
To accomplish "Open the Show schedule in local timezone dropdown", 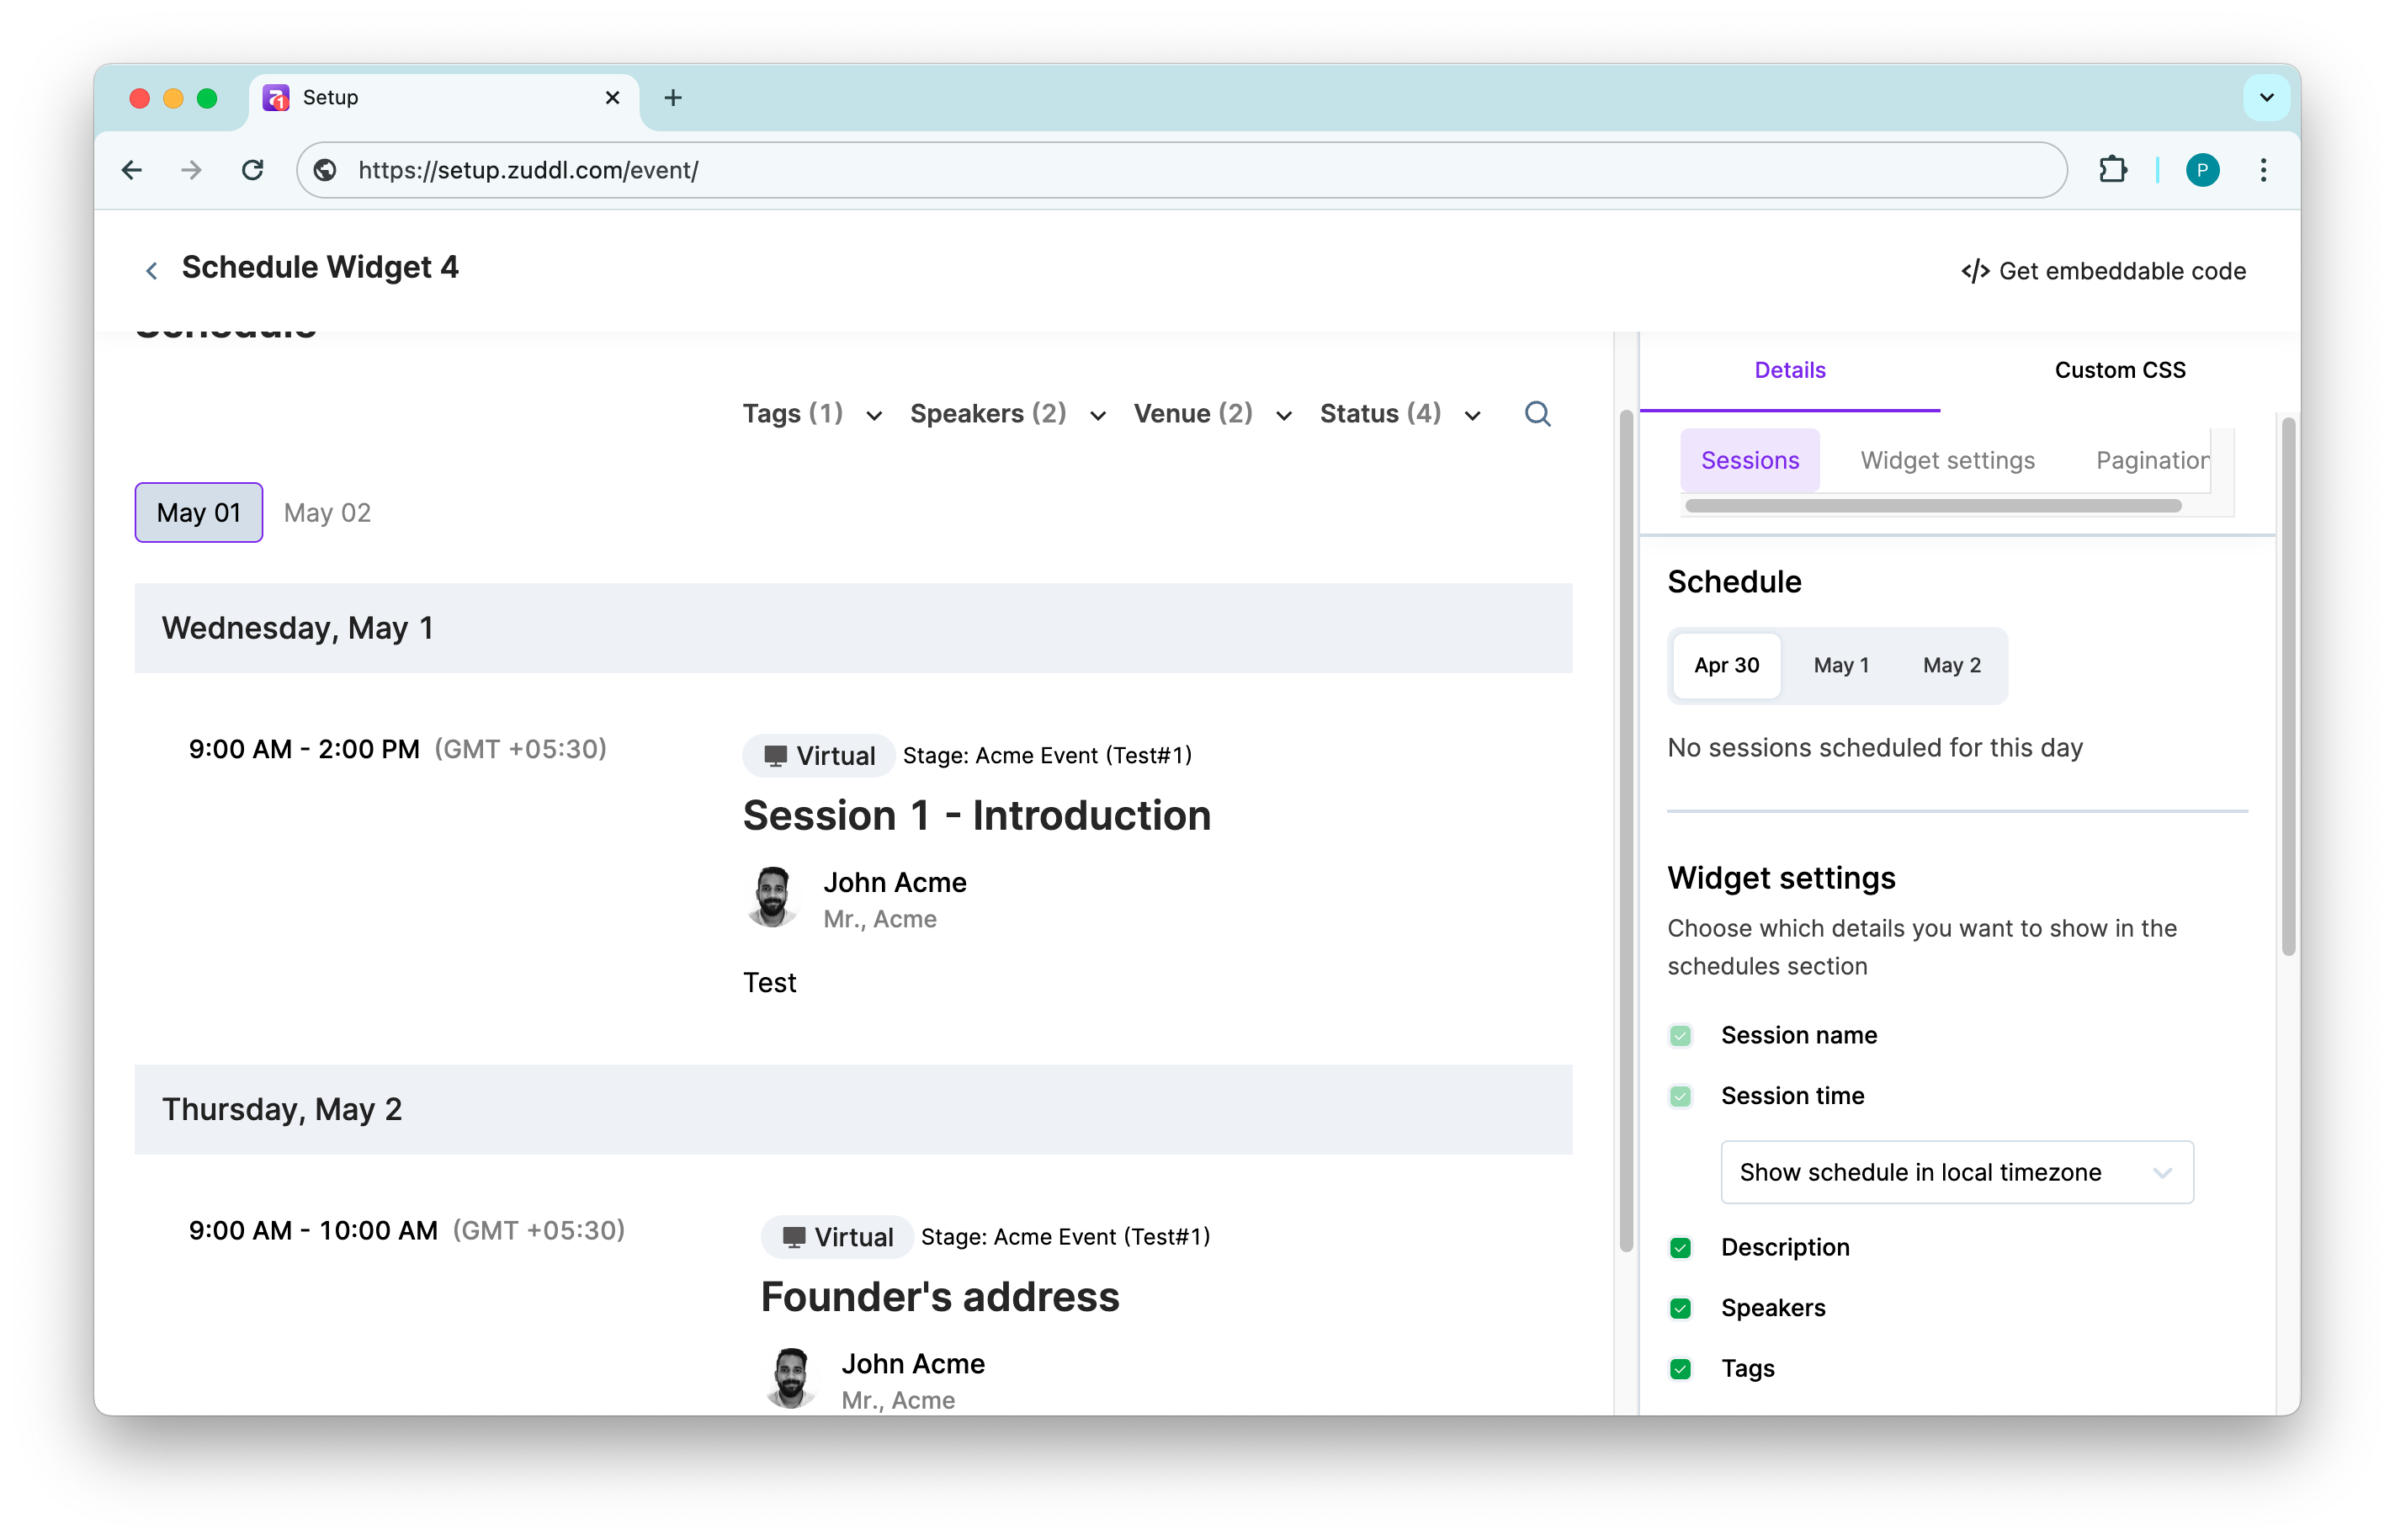I will click(1955, 1172).
